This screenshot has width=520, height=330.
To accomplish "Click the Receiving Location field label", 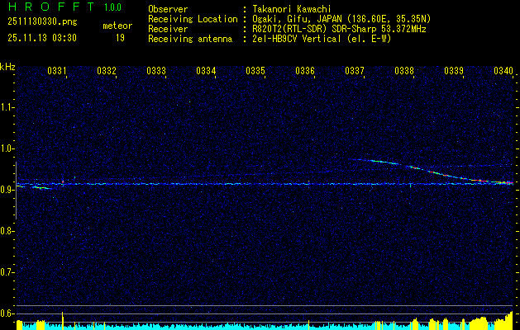I will click(x=193, y=19).
